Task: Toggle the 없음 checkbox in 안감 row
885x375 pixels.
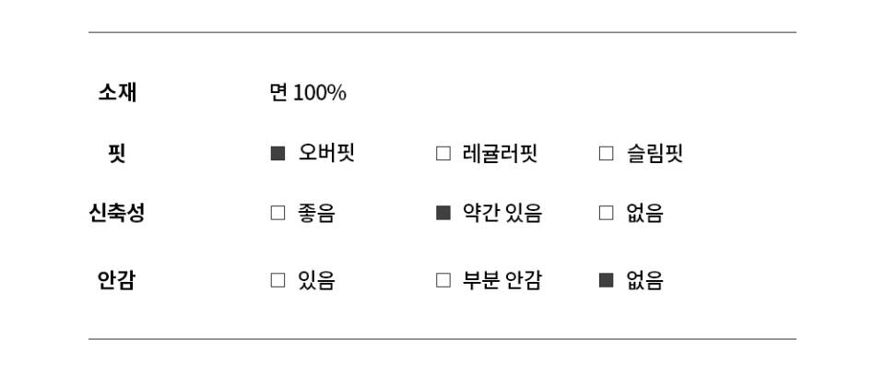Action: [606, 281]
